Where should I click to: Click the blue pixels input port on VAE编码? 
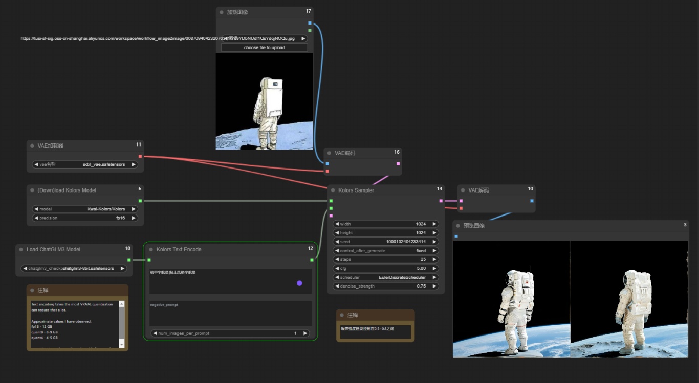click(327, 164)
